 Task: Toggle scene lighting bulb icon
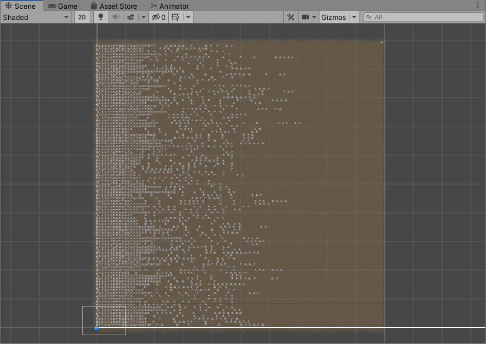[x=101, y=18]
